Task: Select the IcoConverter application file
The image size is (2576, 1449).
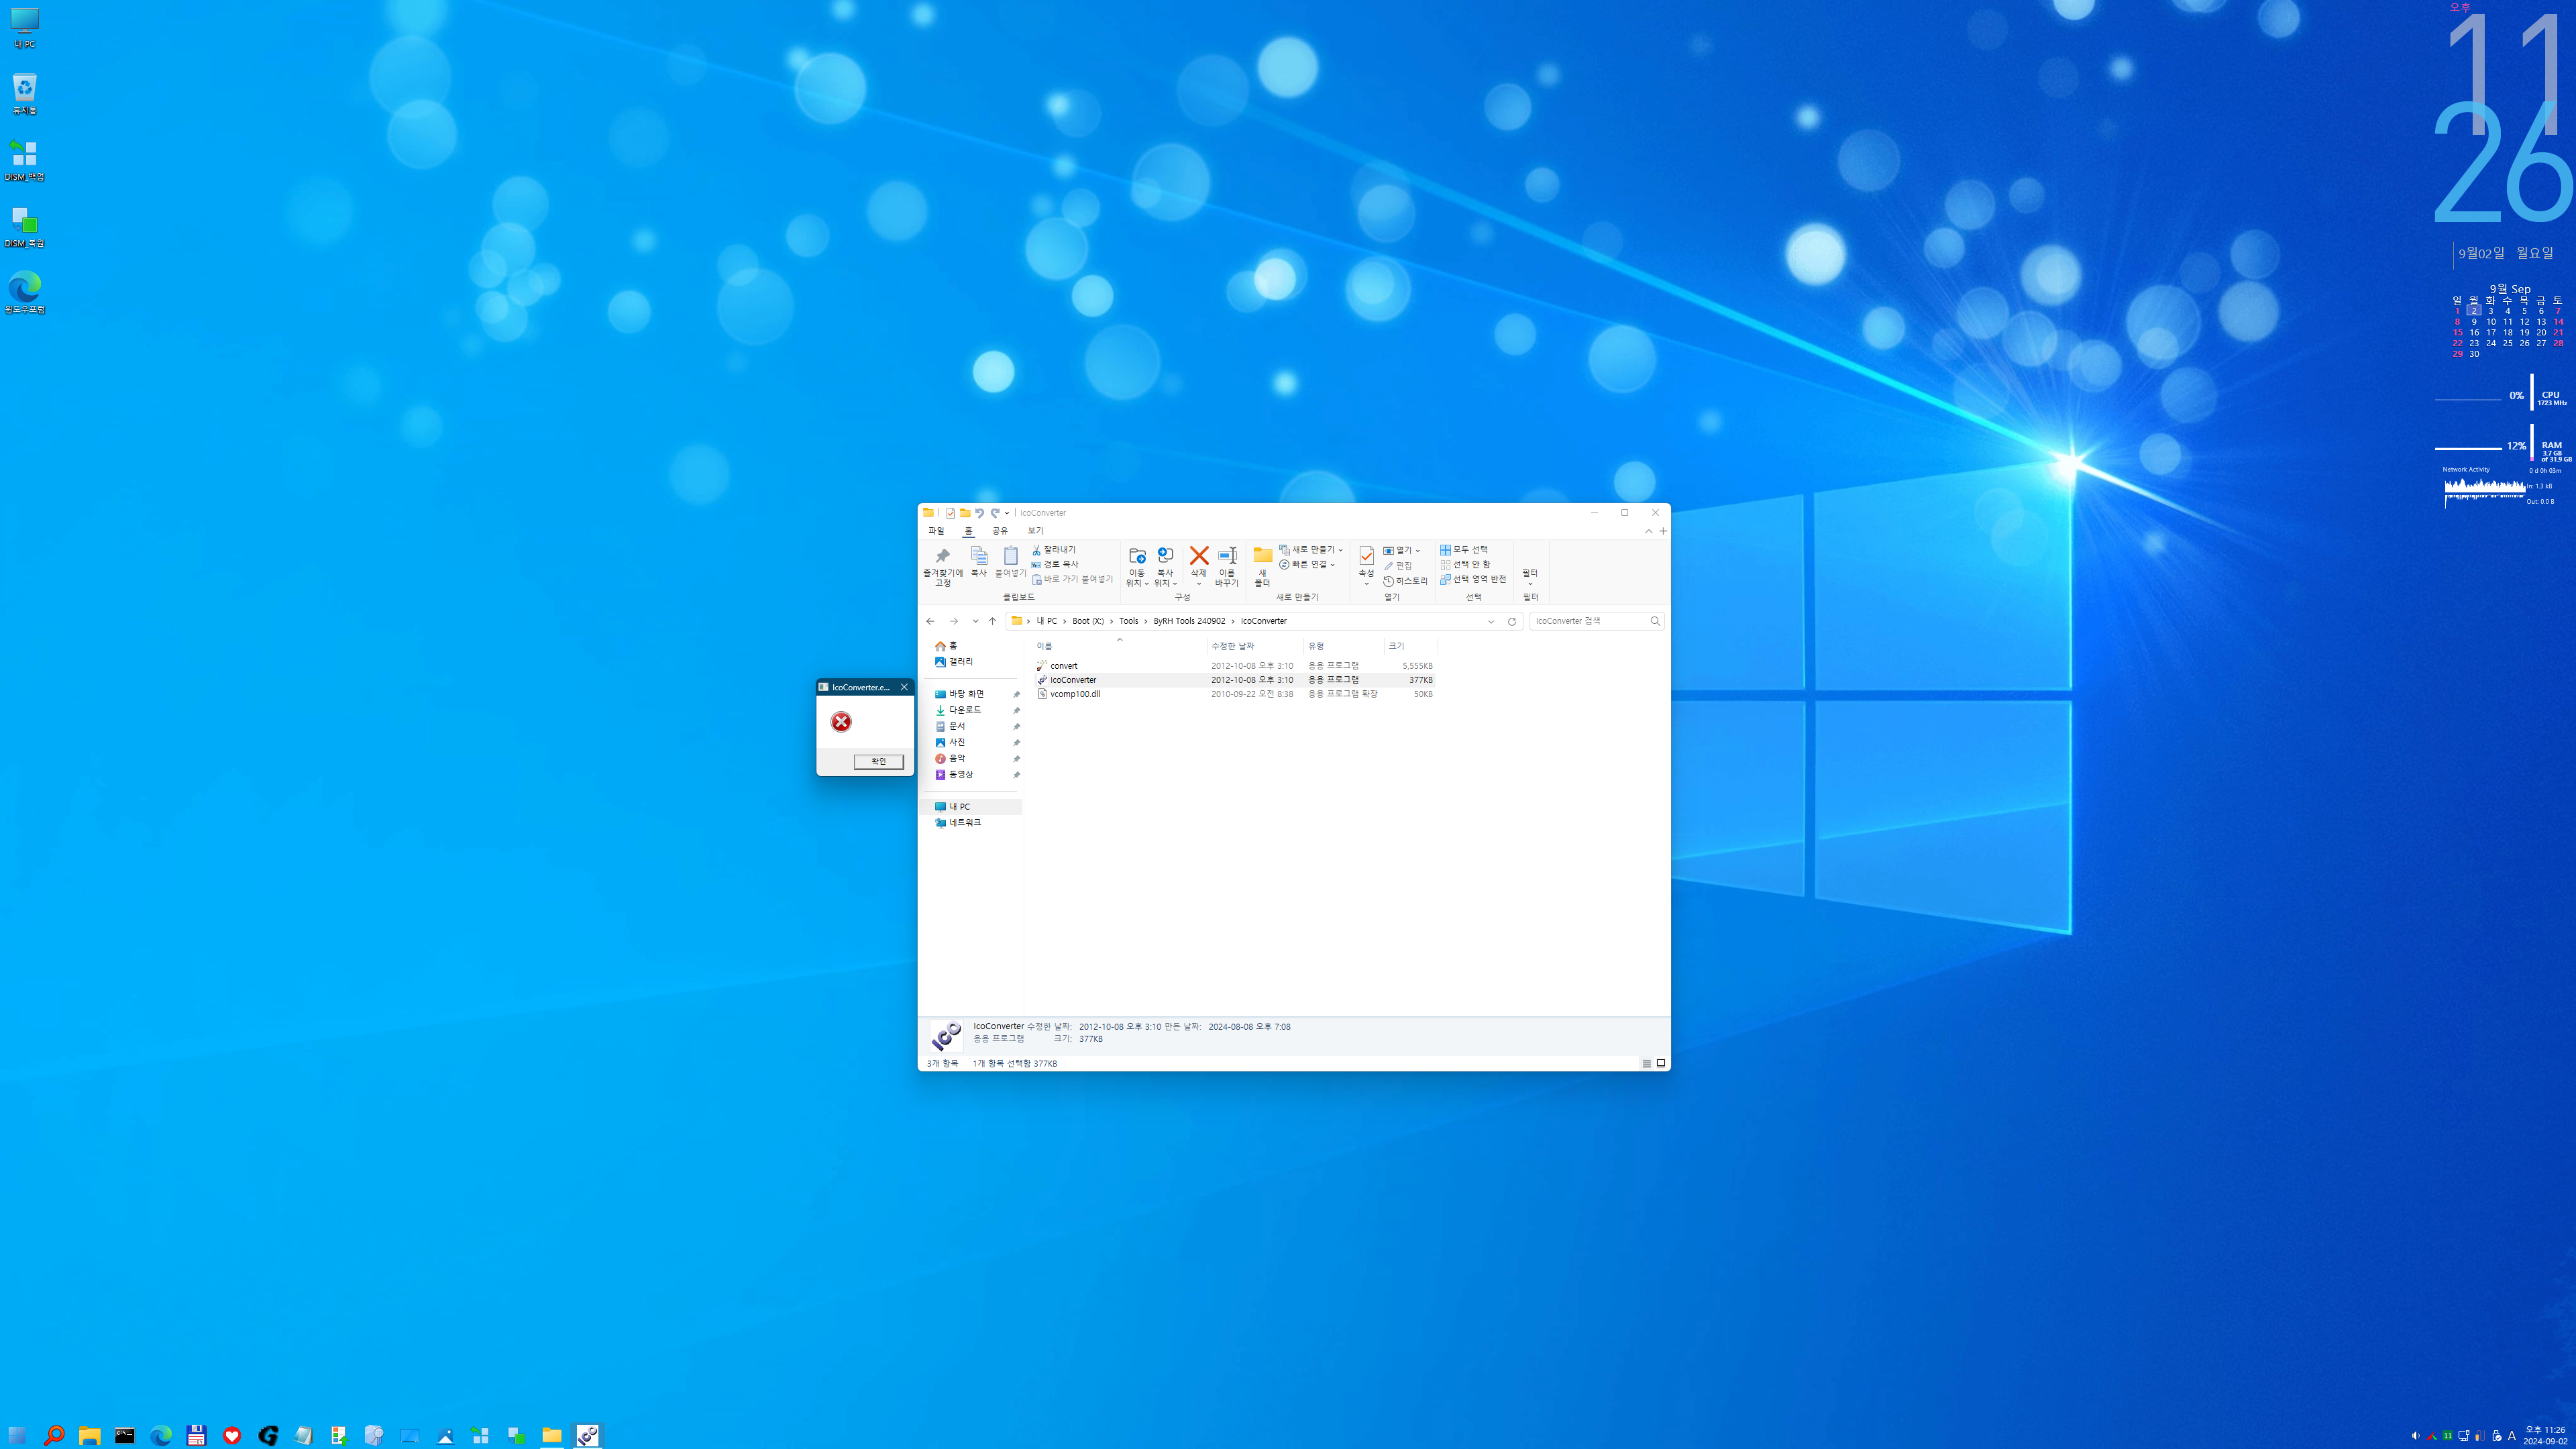Action: [1234, 680]
